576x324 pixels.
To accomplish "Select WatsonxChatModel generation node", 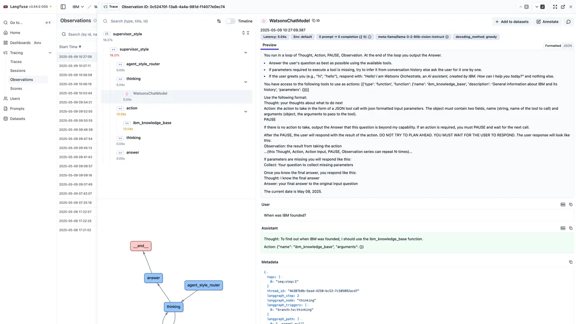I will pos(176,96).
